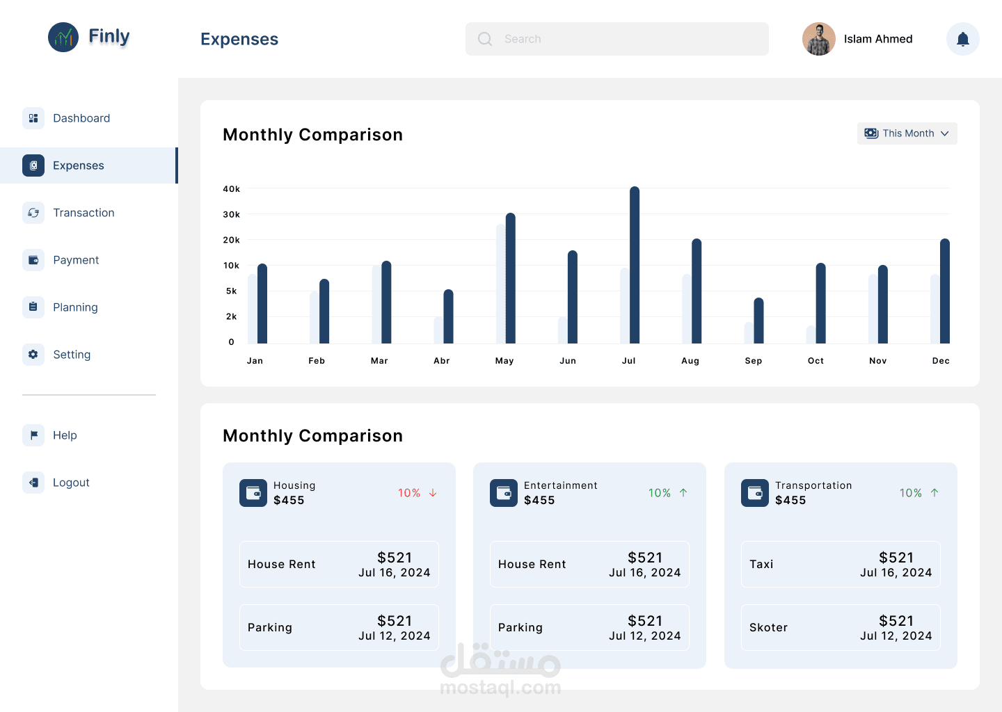Click the Payment wallet icon
The width and height of the screenshot is (1002, 712).
pos(33,260)
